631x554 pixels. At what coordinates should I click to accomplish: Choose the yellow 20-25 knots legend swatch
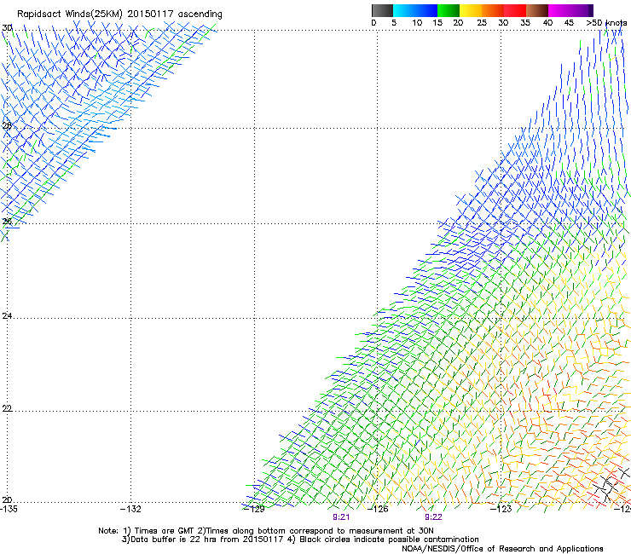(x=471, y=10)
